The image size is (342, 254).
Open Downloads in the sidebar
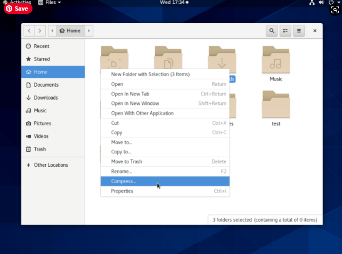[53, 97]
